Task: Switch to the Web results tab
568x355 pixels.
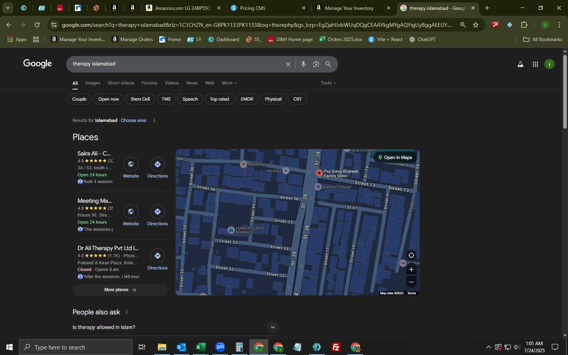Action: click(x=210, y=83)
